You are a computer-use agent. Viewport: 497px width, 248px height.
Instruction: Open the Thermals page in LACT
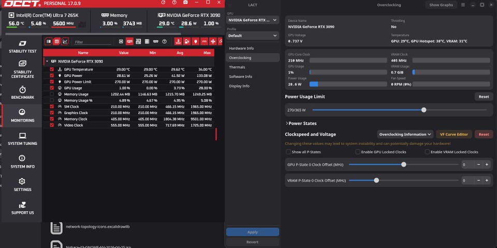(253, 67)
